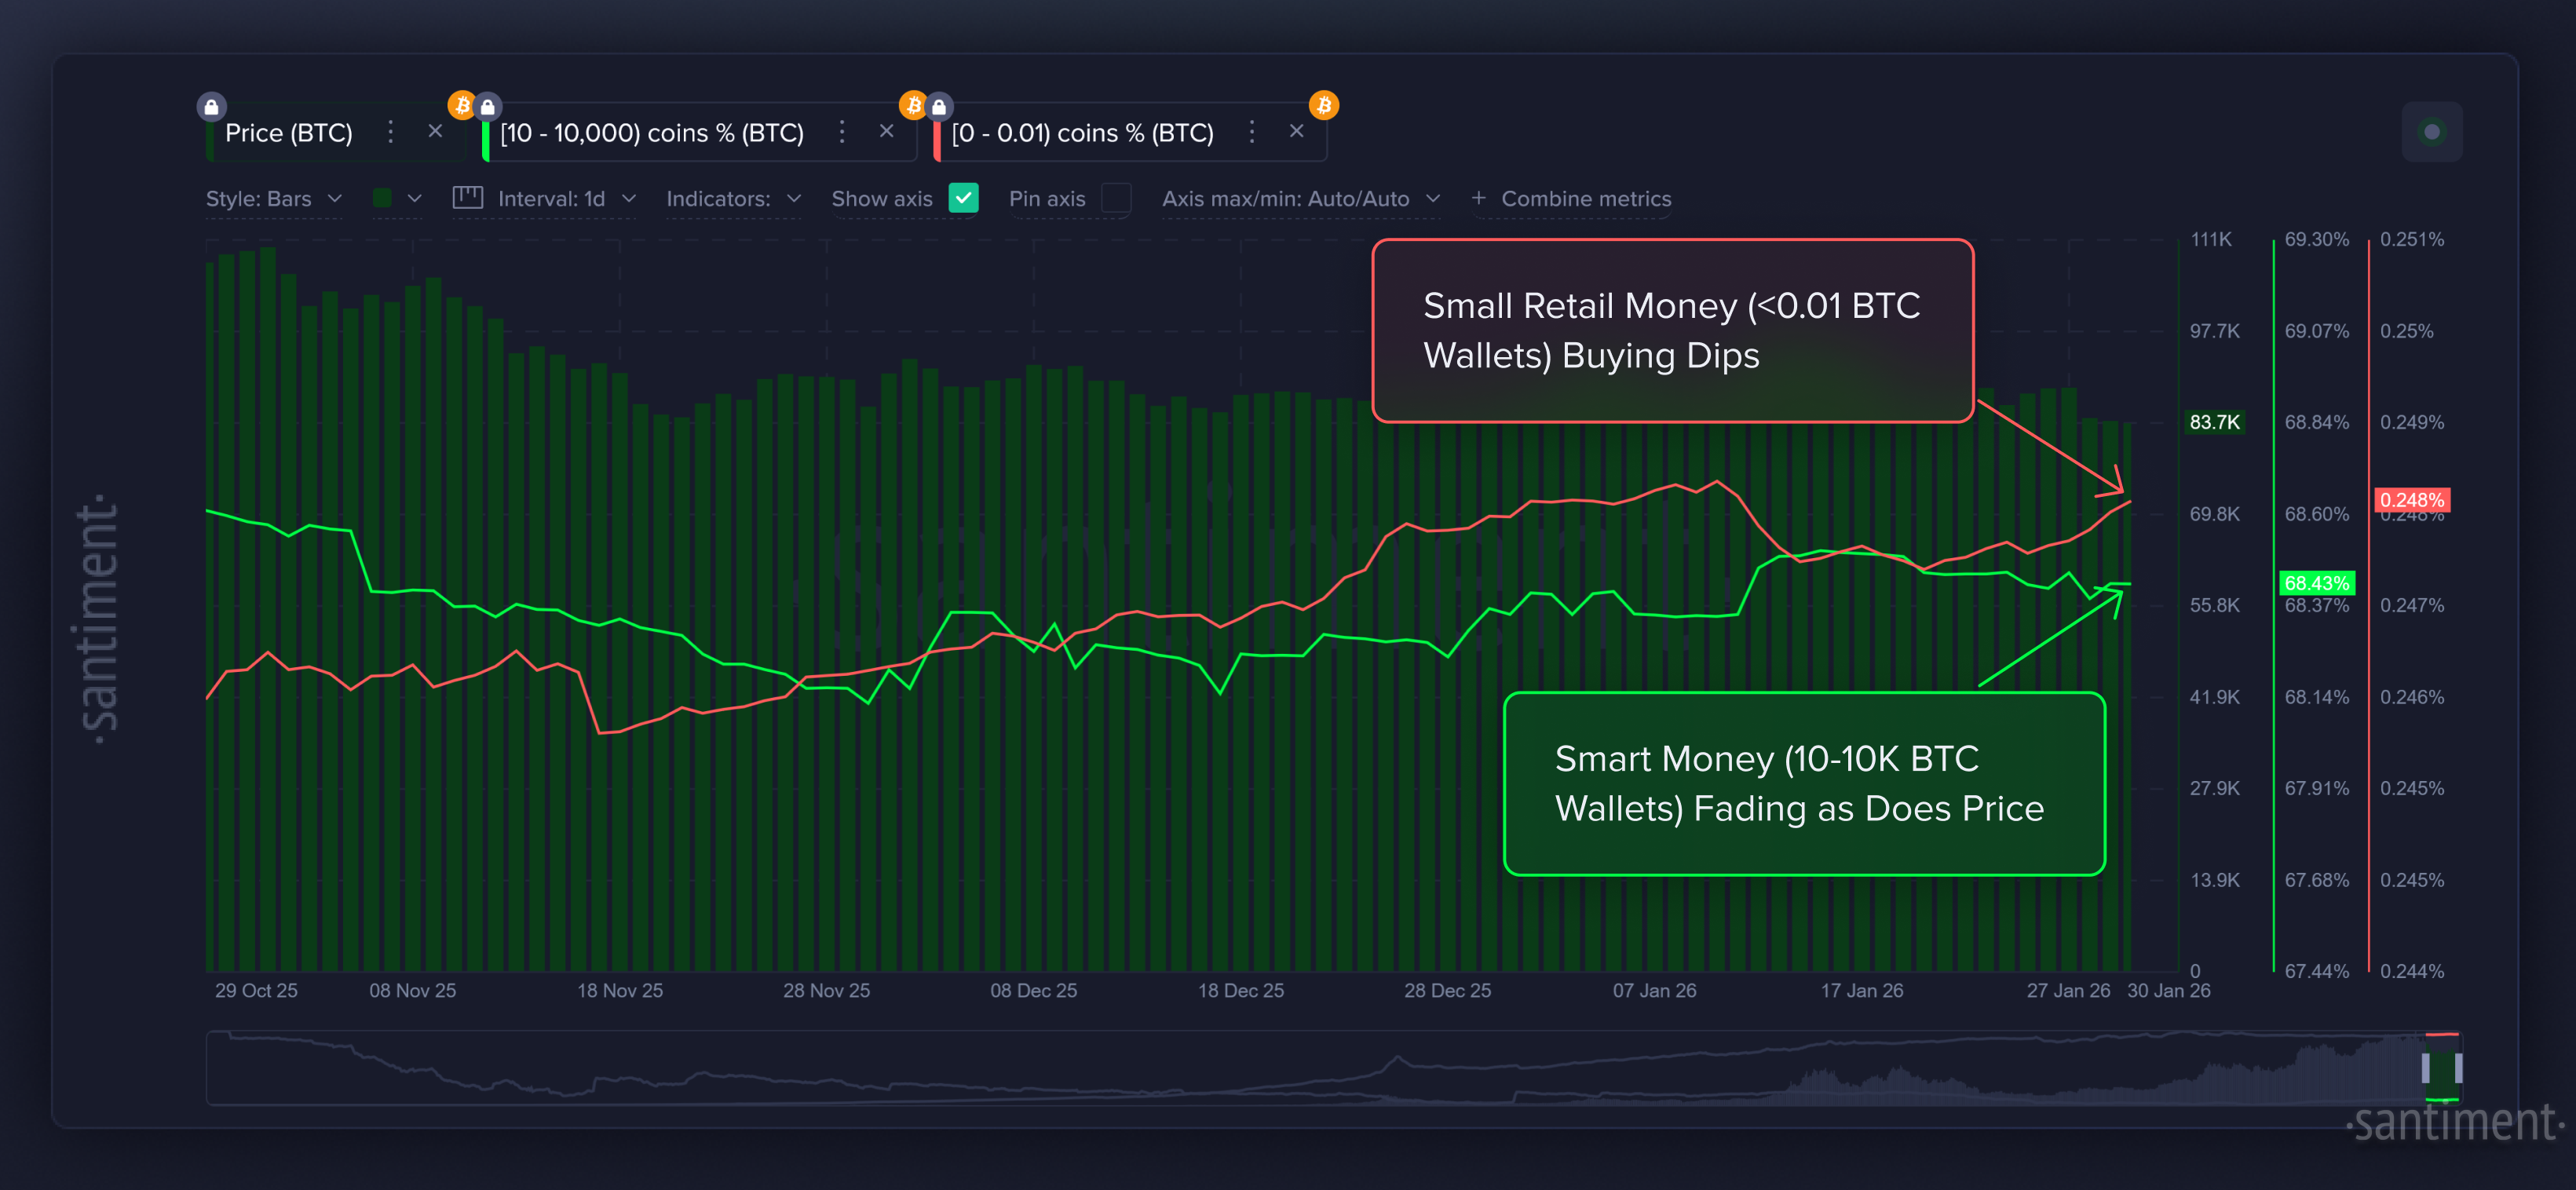Select the bar measurement icon beside Interval
The width and height of the screenshot is (2576, 1190).
[466, 198]
